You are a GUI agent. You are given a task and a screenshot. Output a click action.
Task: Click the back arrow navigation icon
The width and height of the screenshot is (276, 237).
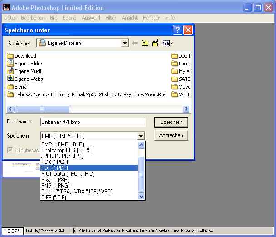(x=135, y=43)
